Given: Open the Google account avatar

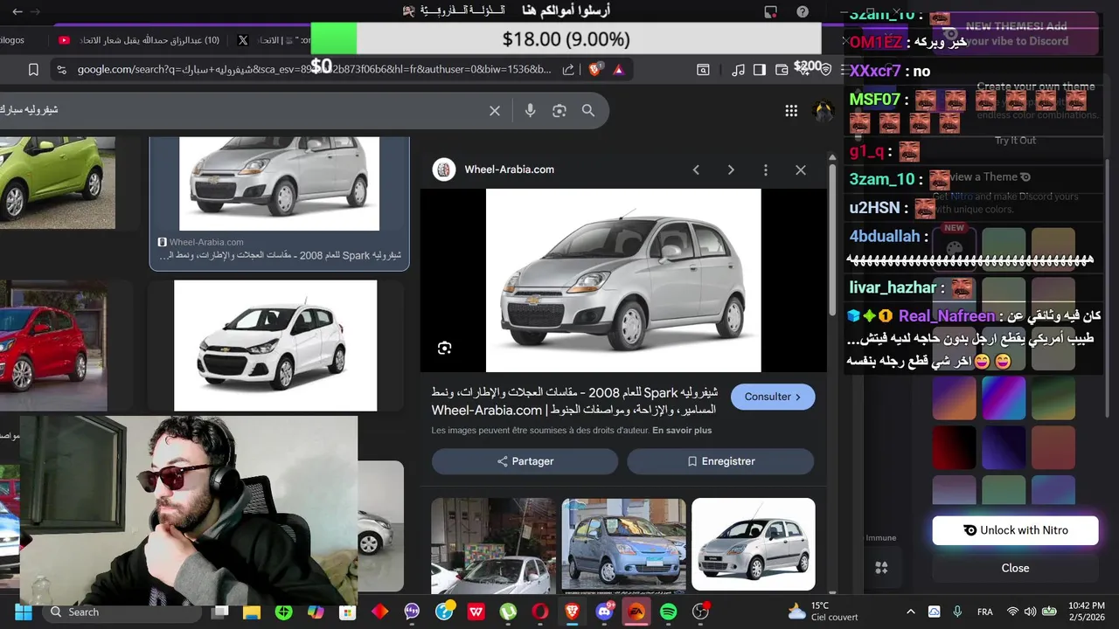Looking at the screenshot, I should [x=823, y=110].
